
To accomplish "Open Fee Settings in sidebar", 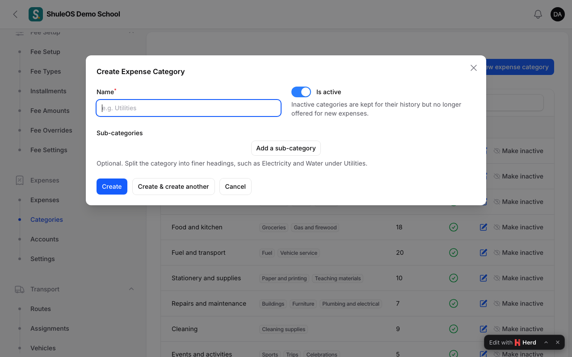I will pos(49,150).
